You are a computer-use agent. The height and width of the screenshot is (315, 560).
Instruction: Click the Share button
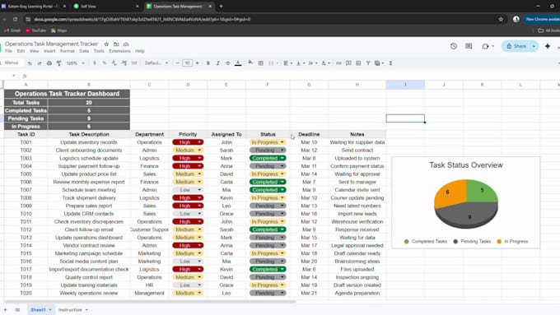point(516,46)
